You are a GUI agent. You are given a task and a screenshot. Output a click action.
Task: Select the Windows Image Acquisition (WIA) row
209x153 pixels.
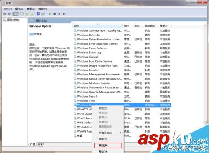point(122,65)
